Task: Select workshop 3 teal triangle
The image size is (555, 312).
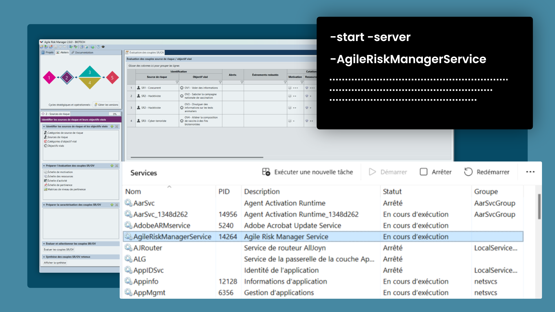Action: (x=90, y=72)
